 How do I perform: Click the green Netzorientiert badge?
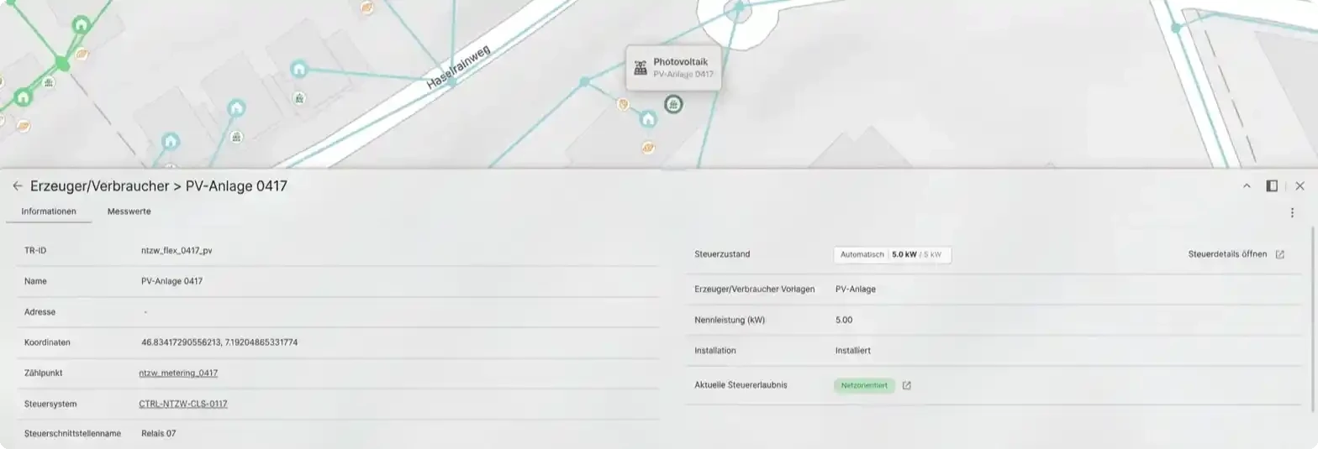(864, 385)
